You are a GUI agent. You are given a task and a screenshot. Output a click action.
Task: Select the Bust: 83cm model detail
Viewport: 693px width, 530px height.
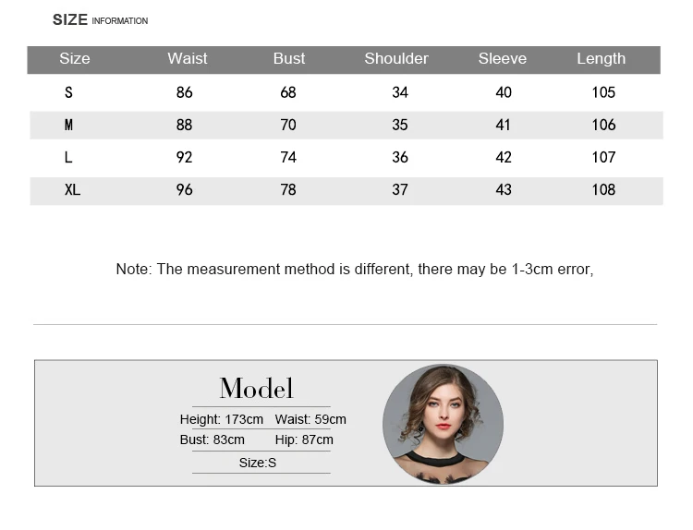213,440
